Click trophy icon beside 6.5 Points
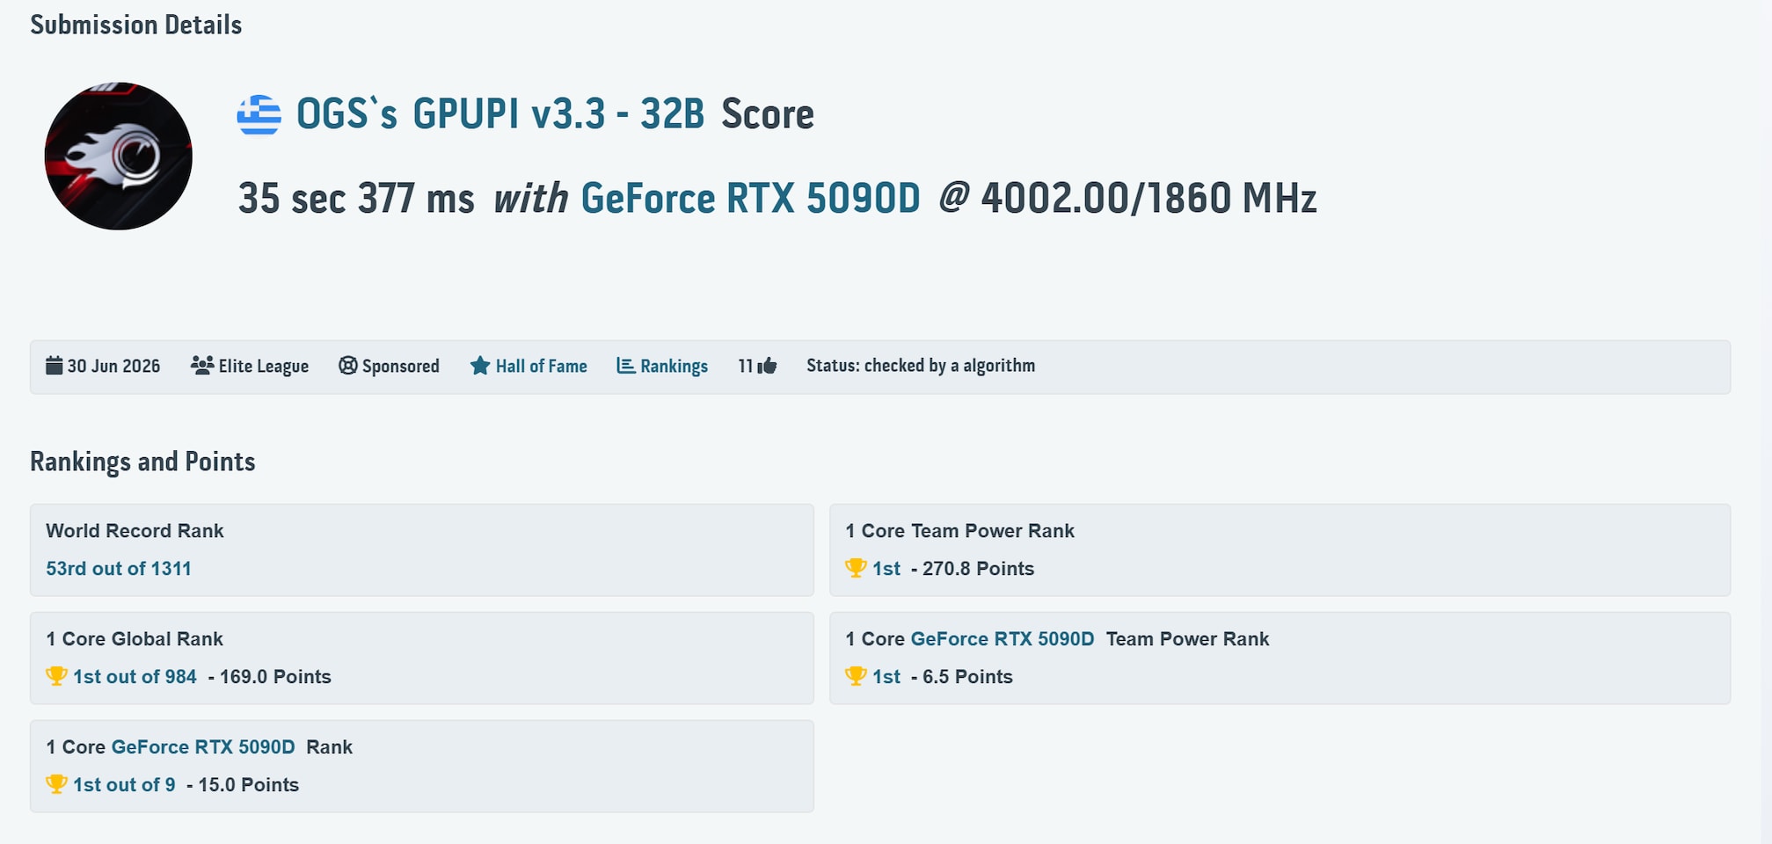Image resolution: width=1772 pixels, height=844 pixels. pyautogui.click(x=856, y=676)
